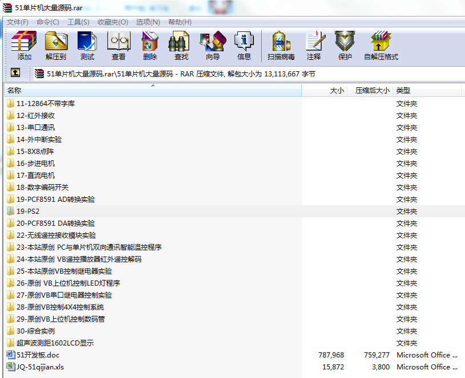Open the Tools (工具) menu

click(x=78, y=22)
